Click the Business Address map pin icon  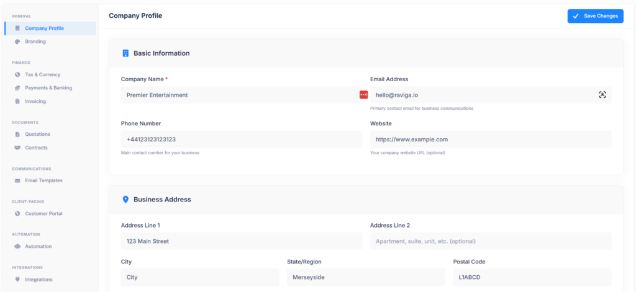click(125, 199)
